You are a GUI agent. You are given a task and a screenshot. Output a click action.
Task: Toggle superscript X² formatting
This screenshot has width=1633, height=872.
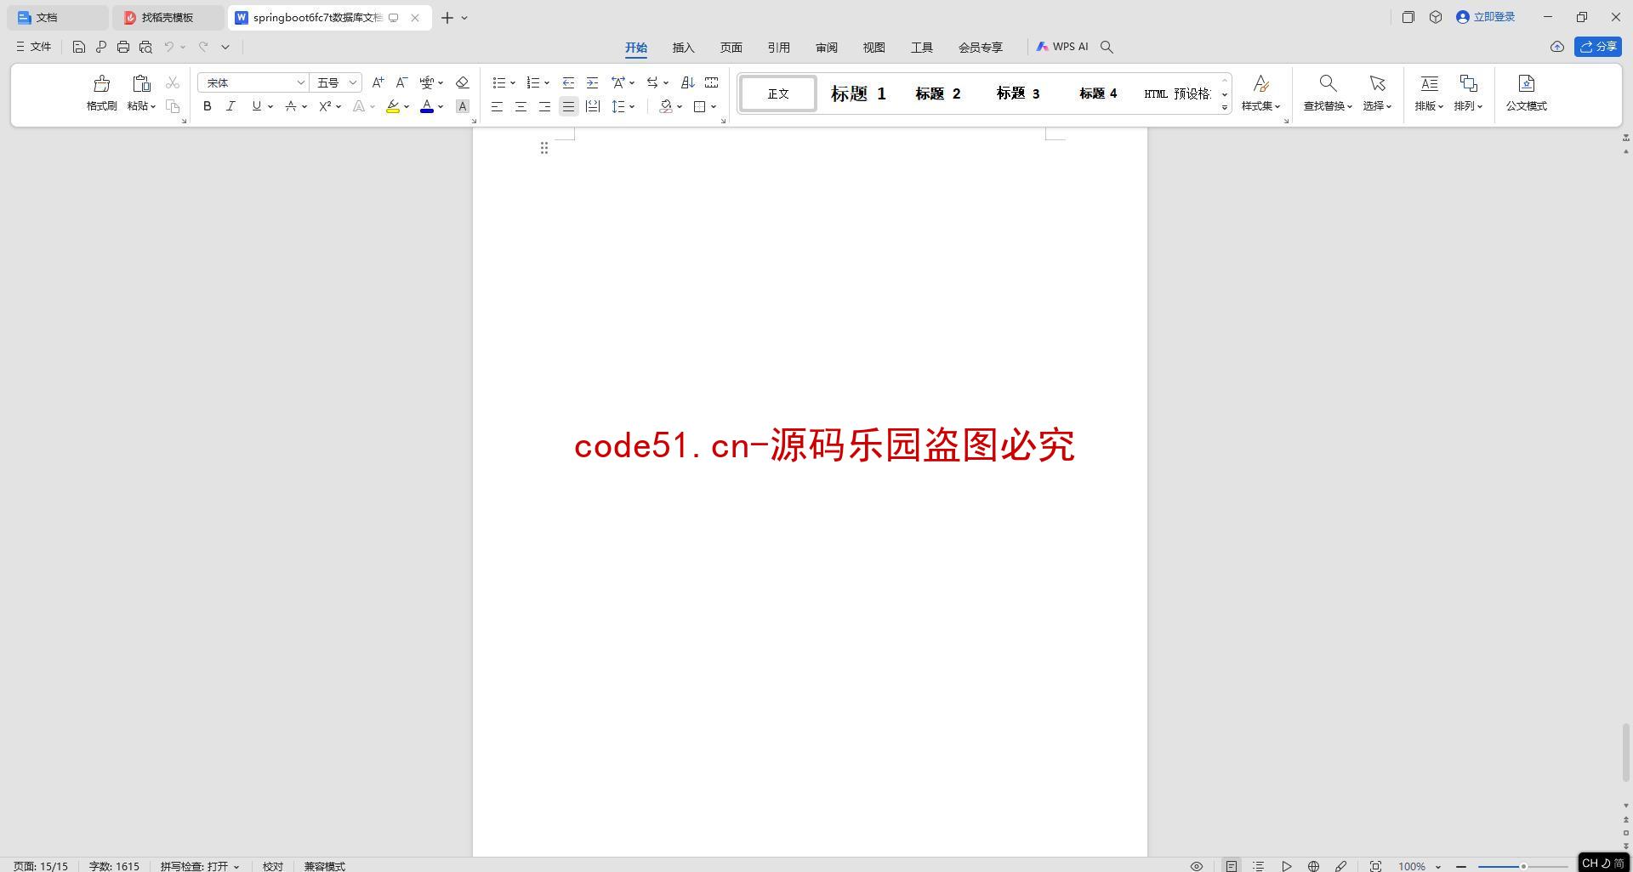[325, 106]
